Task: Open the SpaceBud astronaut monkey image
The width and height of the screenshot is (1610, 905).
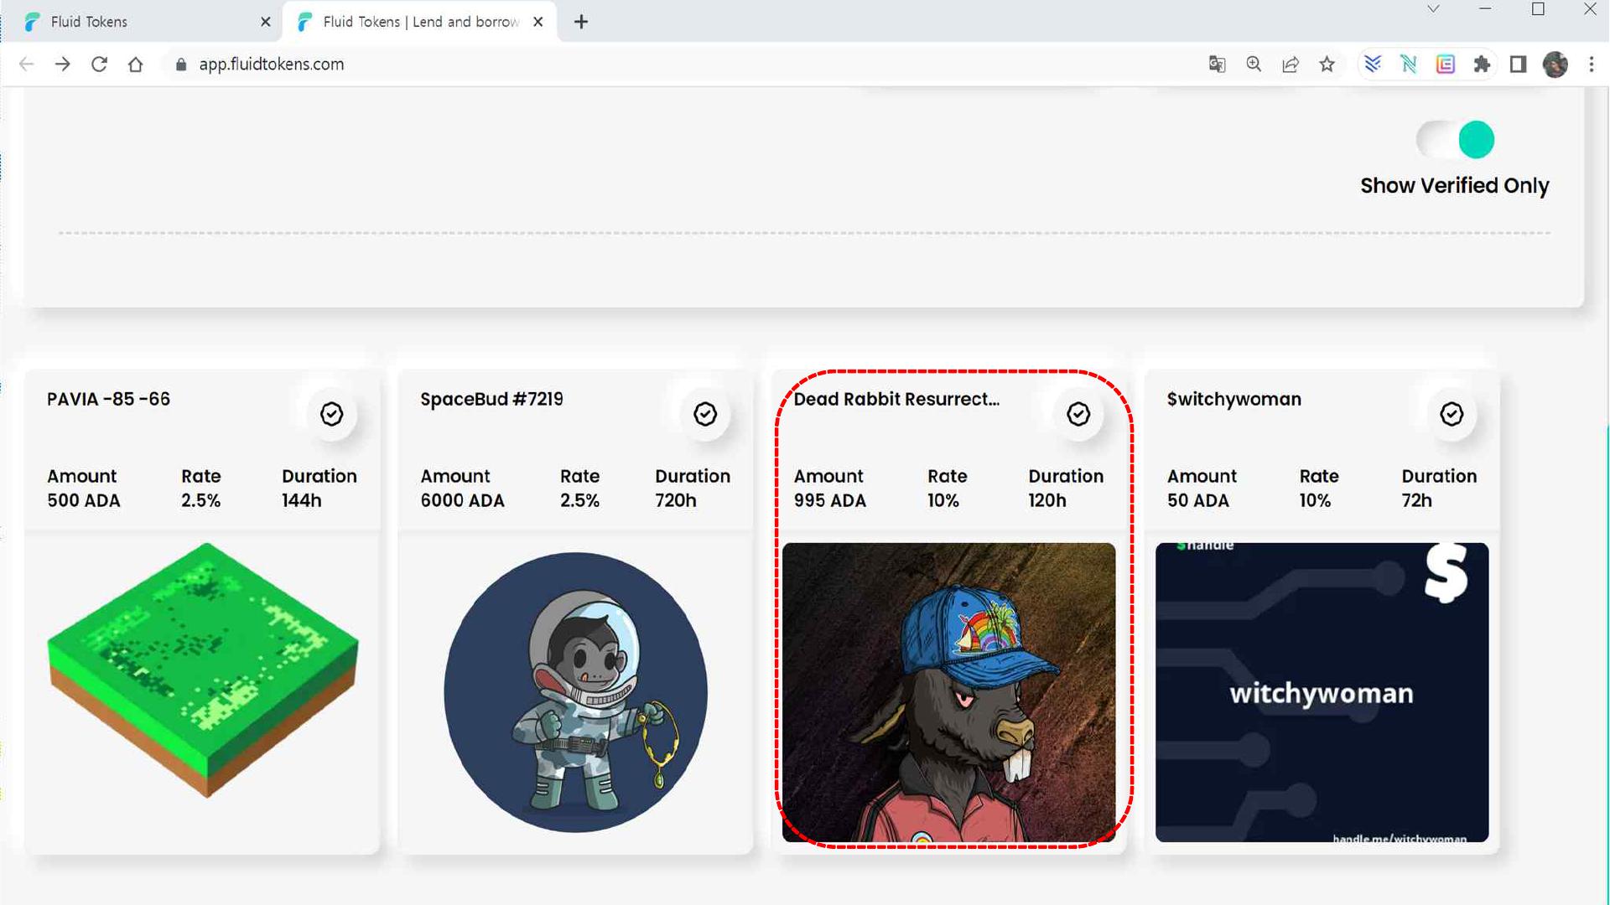Action: click(x=575, y=692)
